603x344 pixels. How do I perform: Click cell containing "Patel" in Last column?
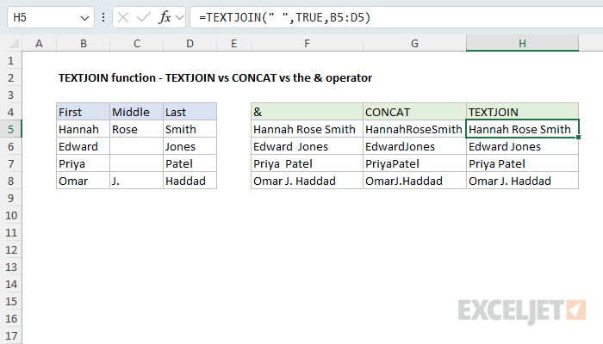click(x=190, y=163)
